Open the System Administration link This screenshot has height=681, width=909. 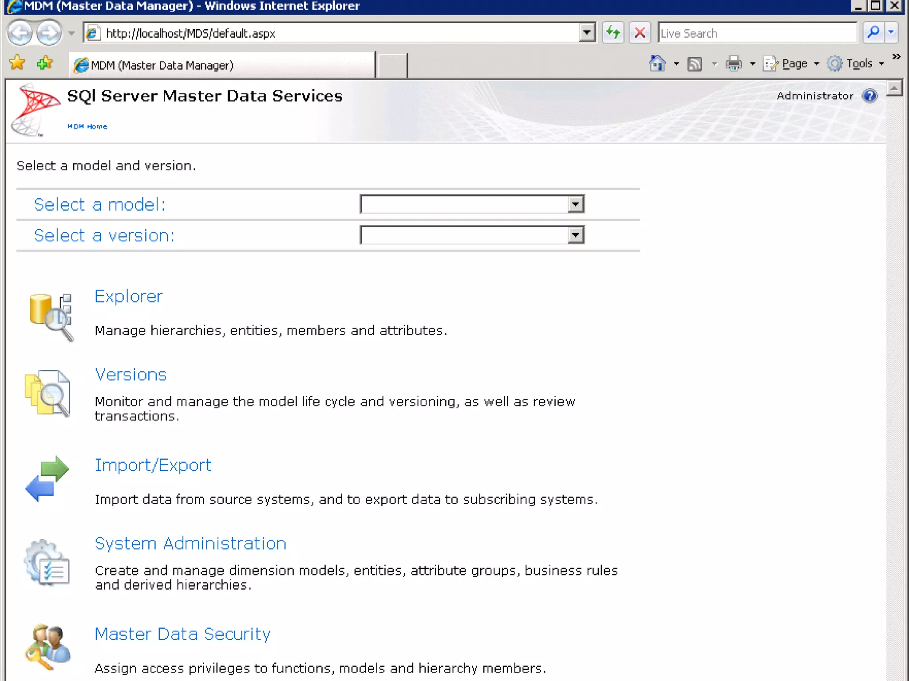[191, 544]
